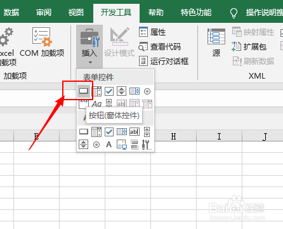
Task: Insert a Form Control label (Aa)
Action: pyautogui.click(x=96, y=104)
